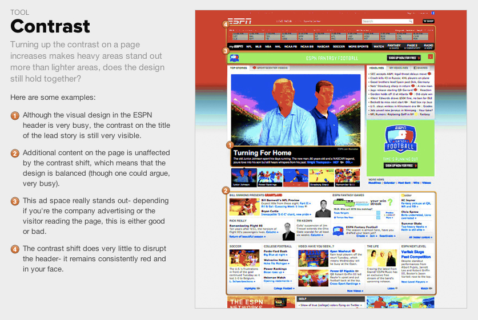Open the Videos link under More News

pos(426,183)
